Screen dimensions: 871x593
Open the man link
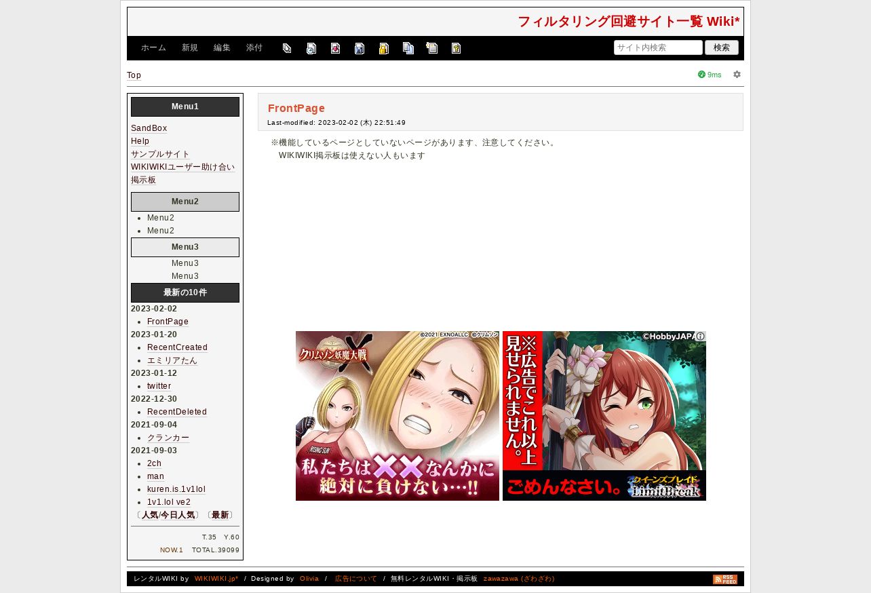coord(155,476)
